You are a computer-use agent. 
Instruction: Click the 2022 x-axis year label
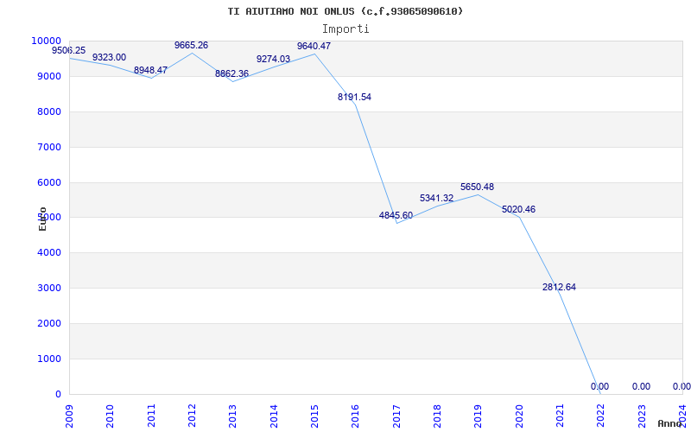pos(601,416)
